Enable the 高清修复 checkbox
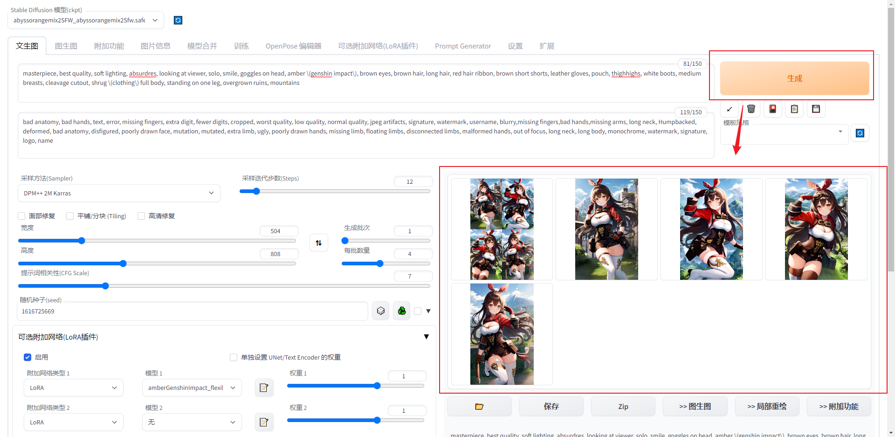 coord(141,216)
